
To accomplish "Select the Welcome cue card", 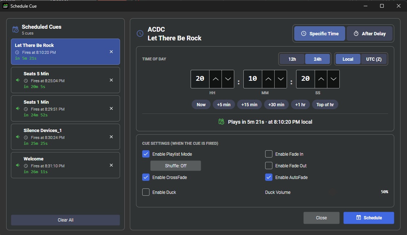I will click(x=65, y=165).
